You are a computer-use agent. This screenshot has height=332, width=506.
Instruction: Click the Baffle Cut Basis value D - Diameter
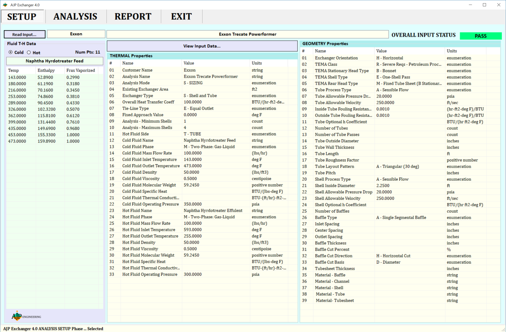388,262
